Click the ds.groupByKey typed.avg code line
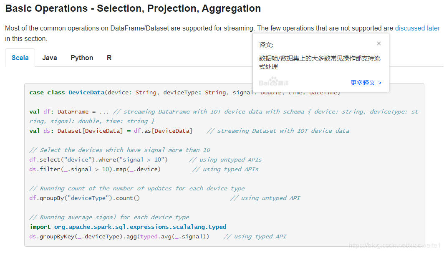The width and height of the screenshot is (444, 253). [119, 236]
